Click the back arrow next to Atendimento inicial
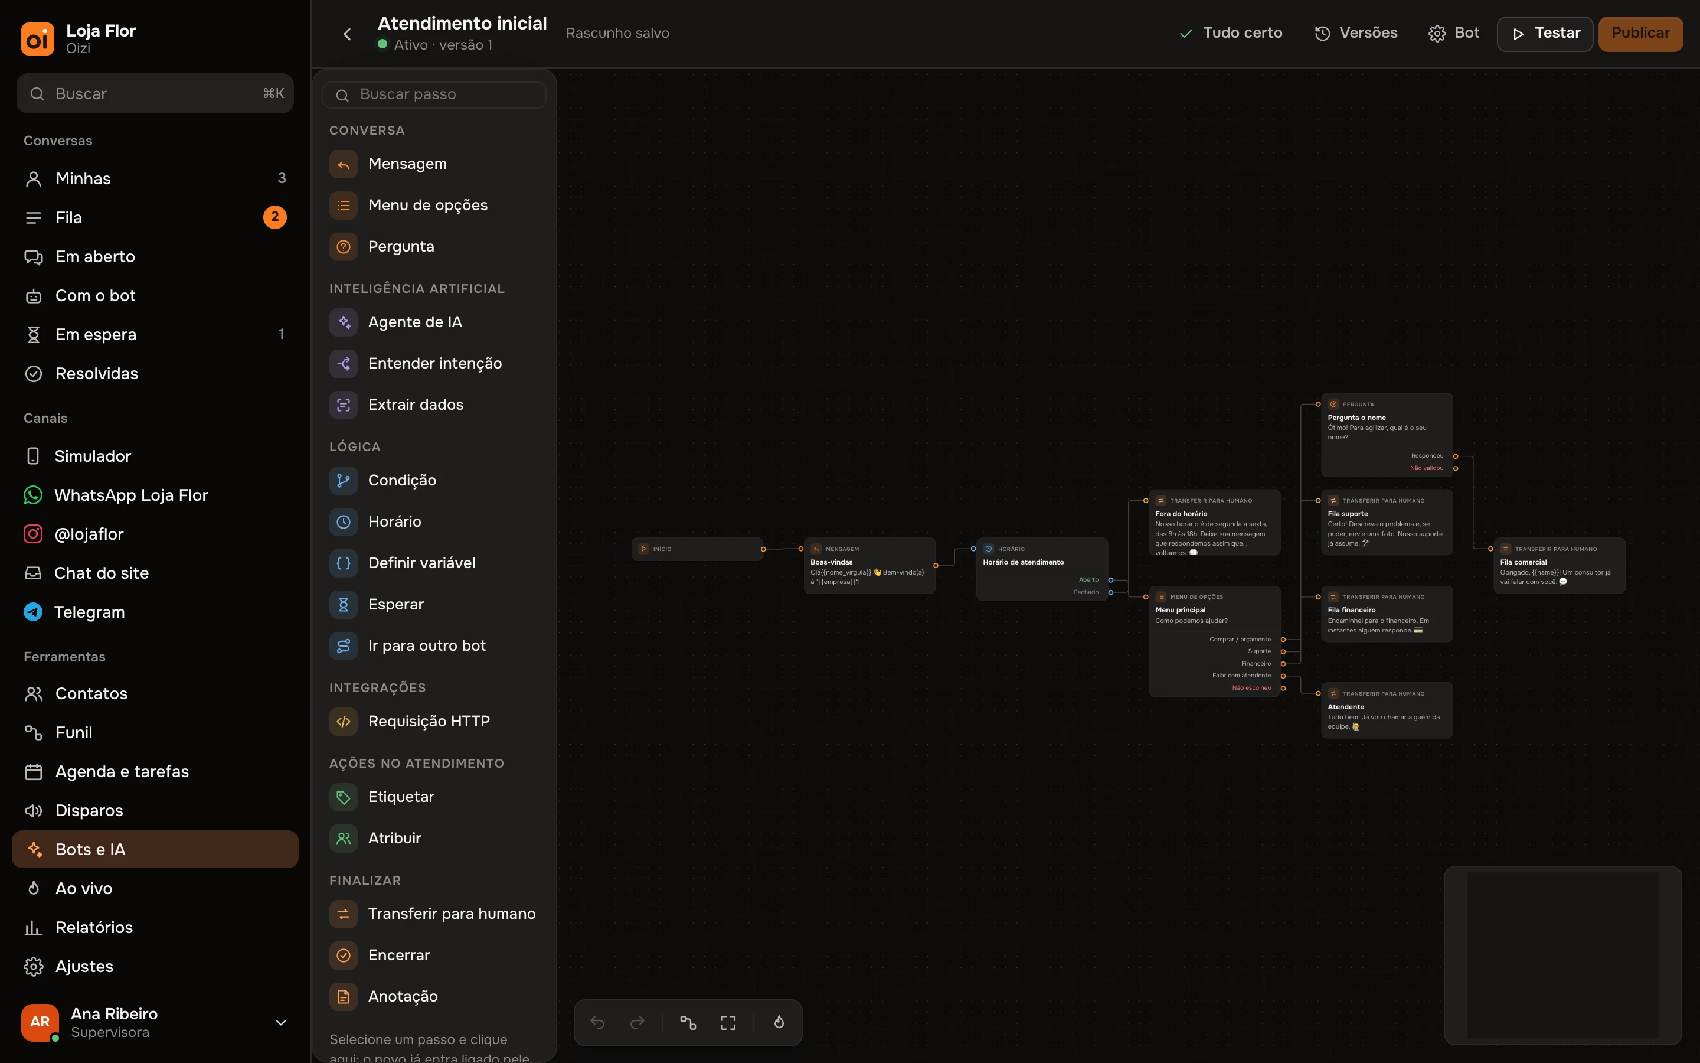The height and width of the screenshot is (1063, 1700). pyautogui.click(x=347, y=34)
